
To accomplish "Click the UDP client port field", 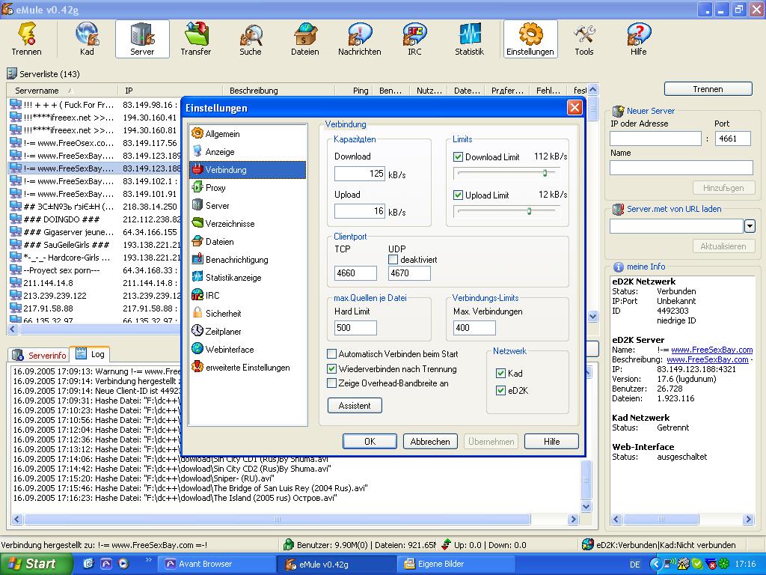I will pyautogui.click(x=409, y=273).
